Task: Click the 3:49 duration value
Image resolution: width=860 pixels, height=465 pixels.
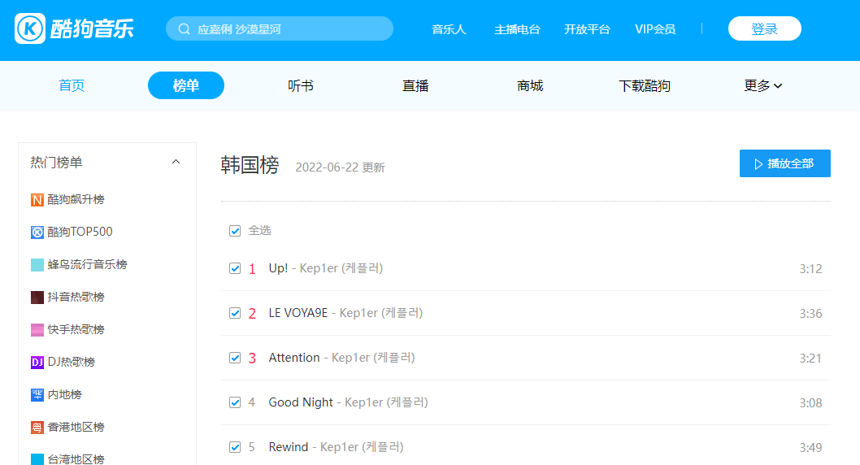Action: pos(810,448)
